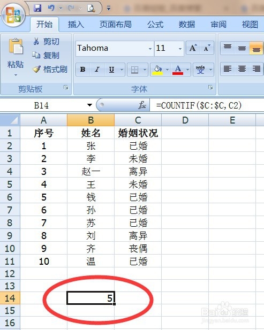This screenshot has width=264, height=330.
Task: Click the Redo arrow icon
Action: tap(71, 8)
